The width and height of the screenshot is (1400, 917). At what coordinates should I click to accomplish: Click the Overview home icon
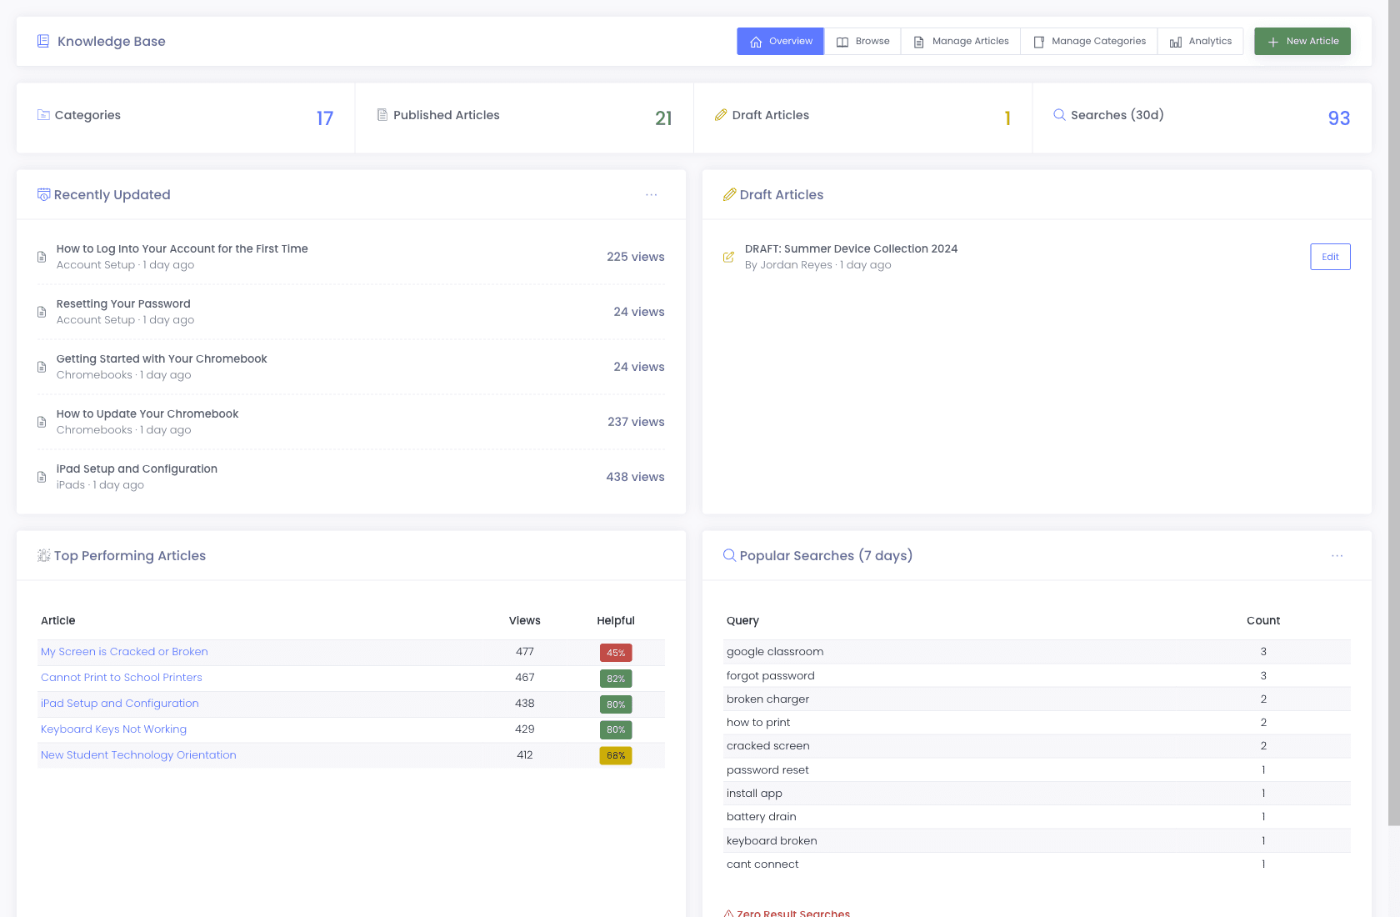[756, 42]
